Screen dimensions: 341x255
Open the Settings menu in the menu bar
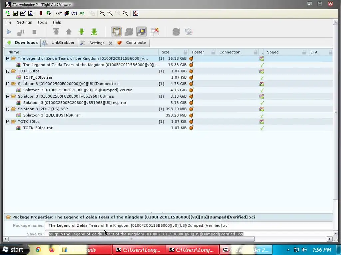pos(24,22)
